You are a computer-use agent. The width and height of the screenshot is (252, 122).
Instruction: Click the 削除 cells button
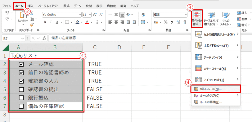pyautogui.click(x=242, y=19)
